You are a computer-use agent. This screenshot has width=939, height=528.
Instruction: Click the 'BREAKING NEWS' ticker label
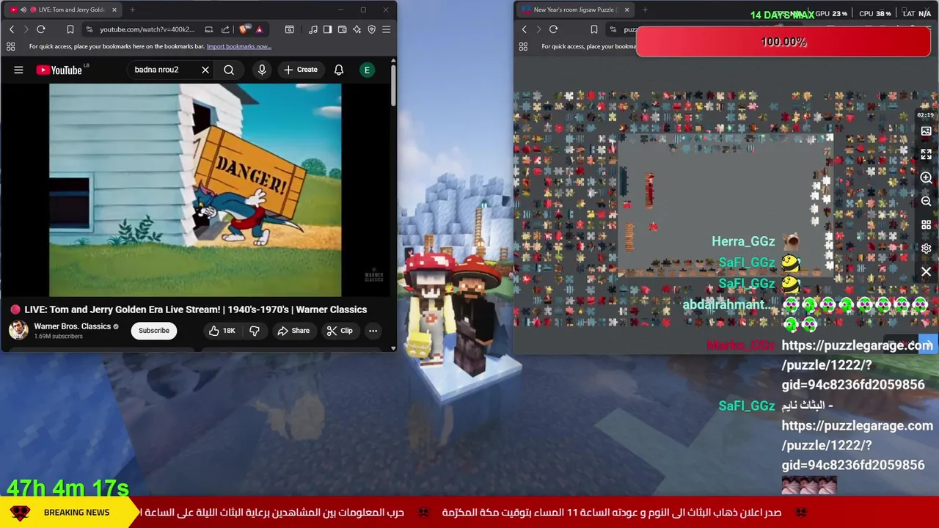(76, 513)
